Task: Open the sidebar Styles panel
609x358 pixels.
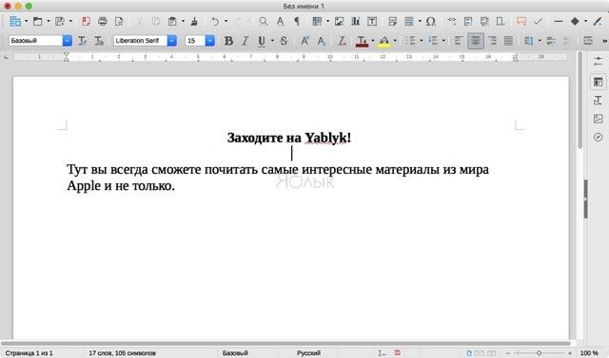Action: tap(599, 101)
